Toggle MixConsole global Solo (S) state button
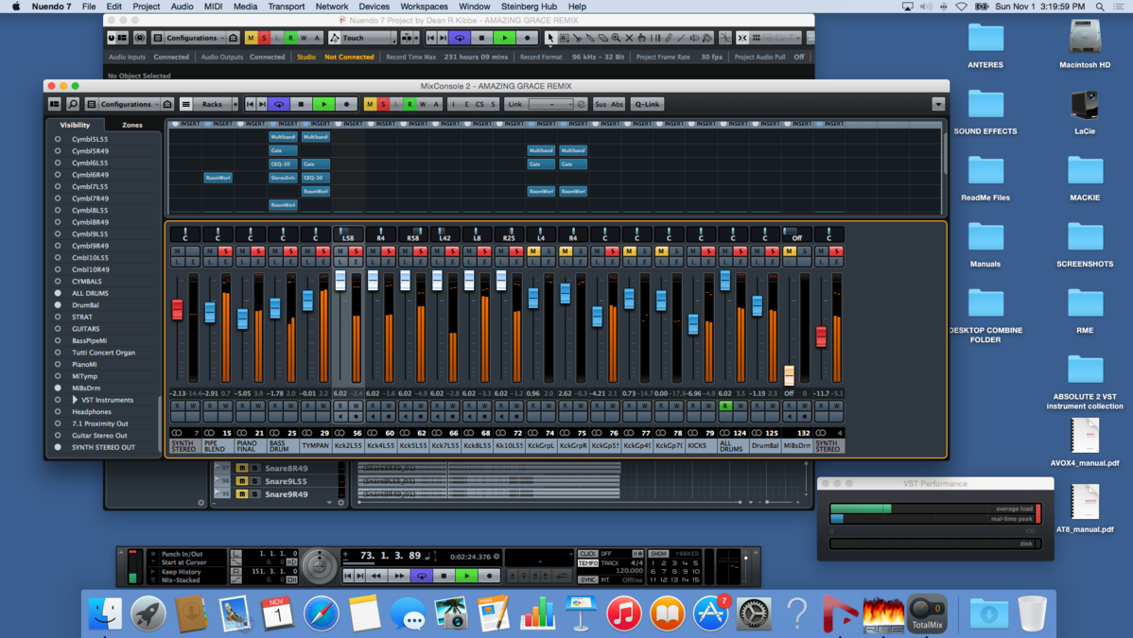Screen dimensions: 1133x638 pos(383,104)
